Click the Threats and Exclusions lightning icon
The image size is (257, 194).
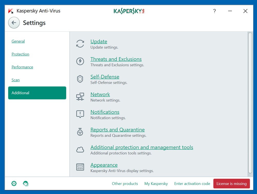tap(80, 61)
